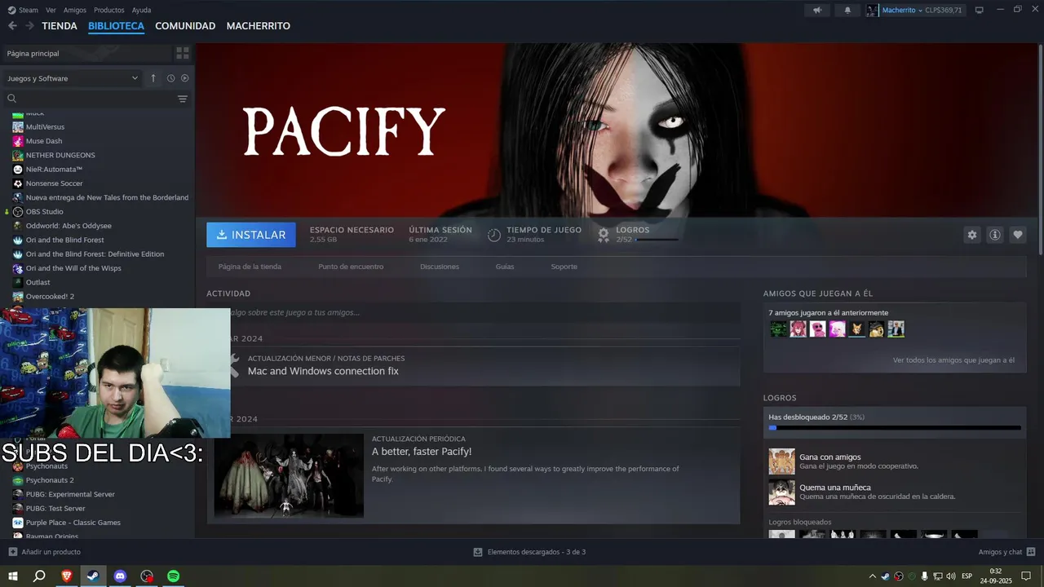Toggle ready-to-play filter icon

click(x=184, y=78)
